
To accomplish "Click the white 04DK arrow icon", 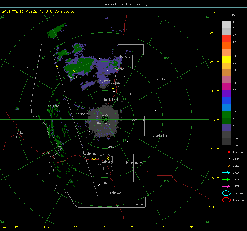I will tap(226, 159).
